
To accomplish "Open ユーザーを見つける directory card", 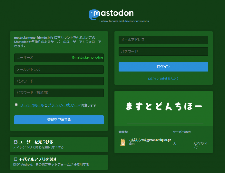I will (59, 145).
